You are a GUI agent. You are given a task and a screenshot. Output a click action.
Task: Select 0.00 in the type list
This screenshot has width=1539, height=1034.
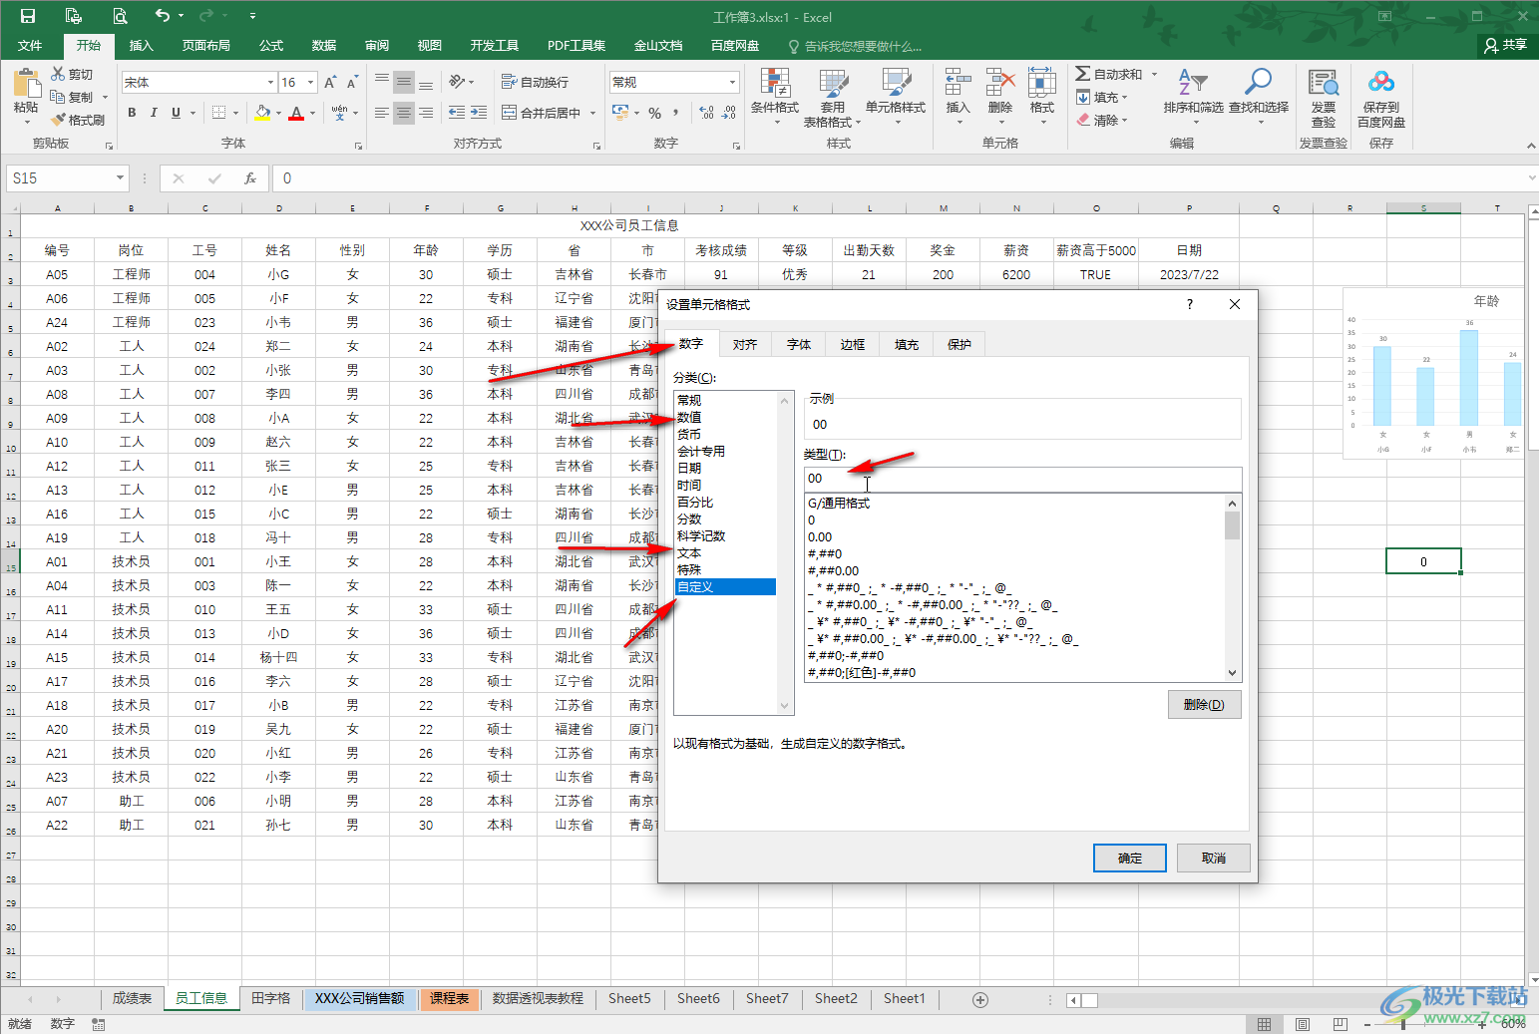coord(820,536)
